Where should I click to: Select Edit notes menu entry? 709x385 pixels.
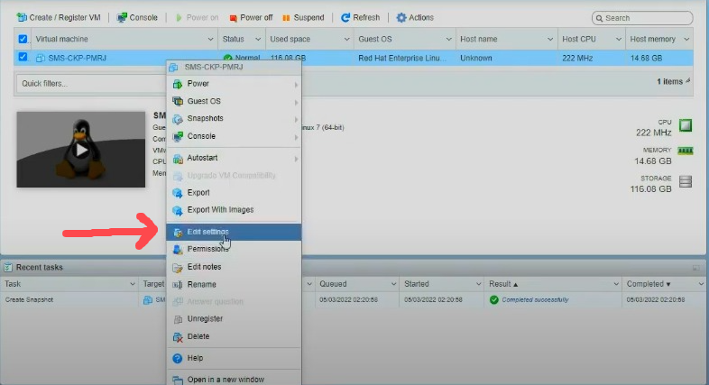(x=234, y=267)
